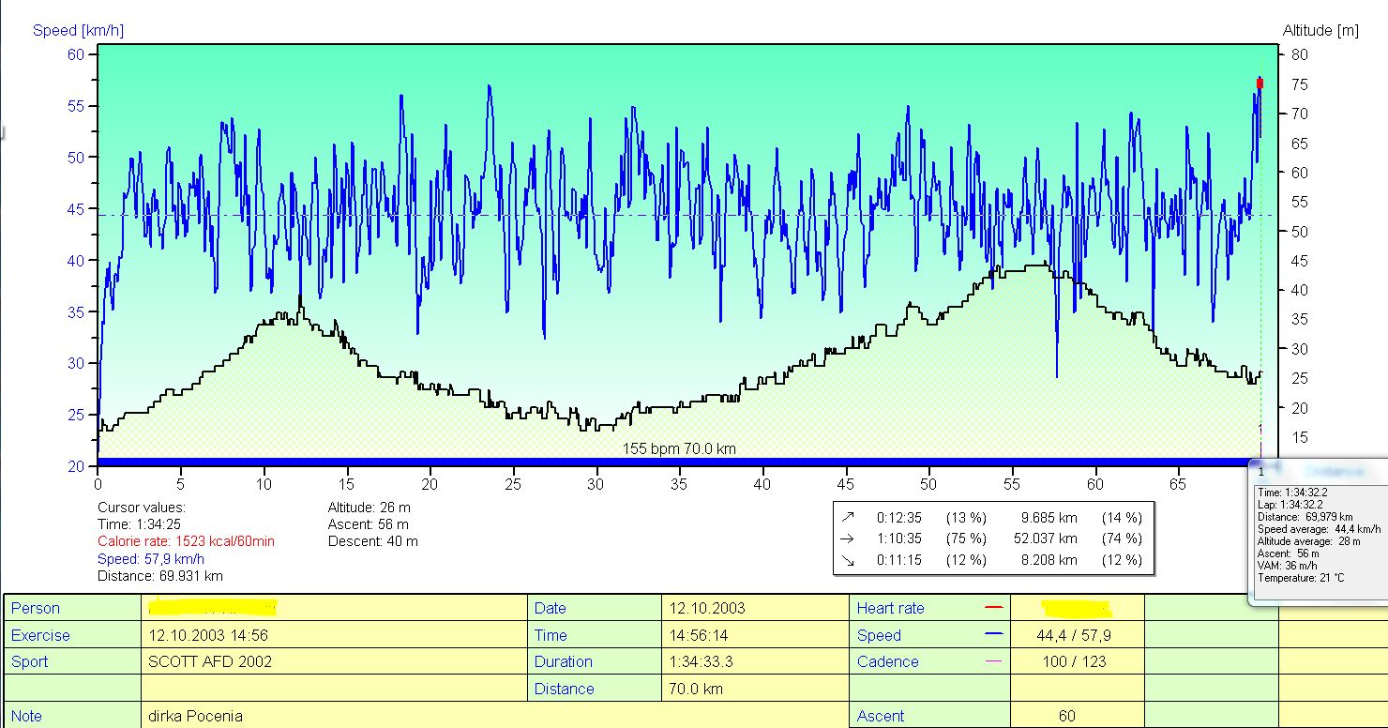The height and width of the screenshot is (728, 1388).
Task: Select the Exercise field 12.10.2003 14:56
Action: point(336,635)
